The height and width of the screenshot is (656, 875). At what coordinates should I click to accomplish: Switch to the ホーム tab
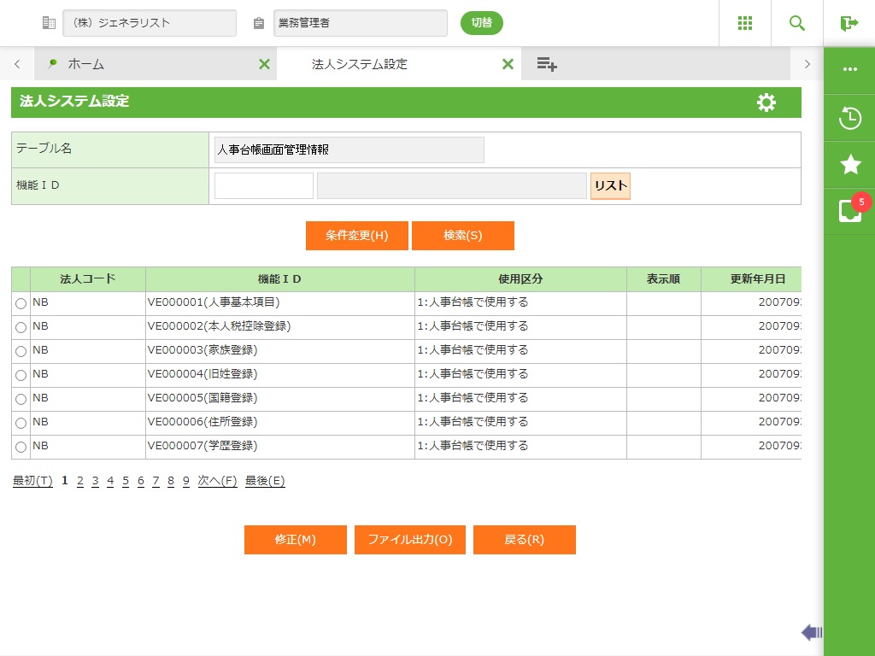click(x=85, y=64)
